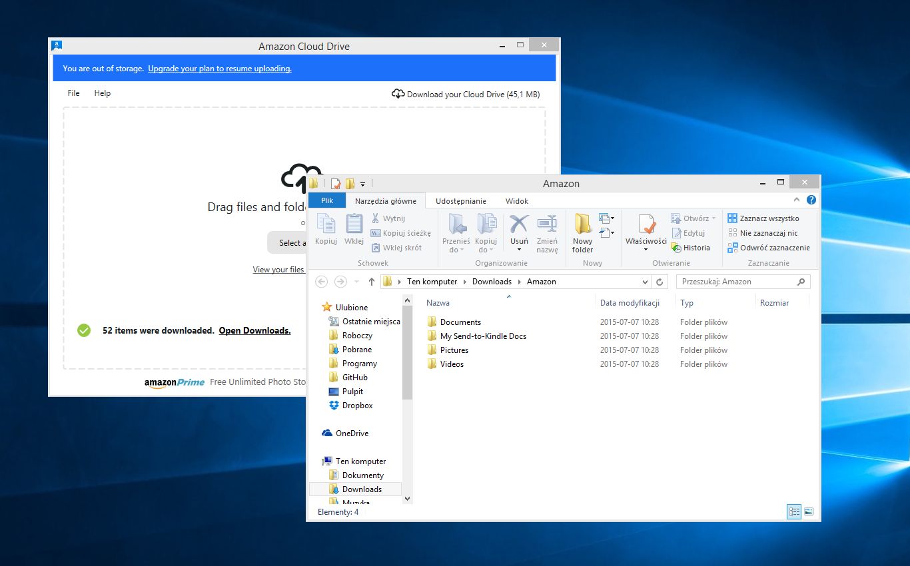This screenshot has height=566, width=910.
Task: Switch to Udostępnianie ribbon tab
Action: click(461, 200)
